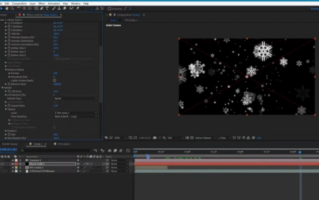Enable the Snapping checkbox
The image size is (319, 200).
point(110,8)
